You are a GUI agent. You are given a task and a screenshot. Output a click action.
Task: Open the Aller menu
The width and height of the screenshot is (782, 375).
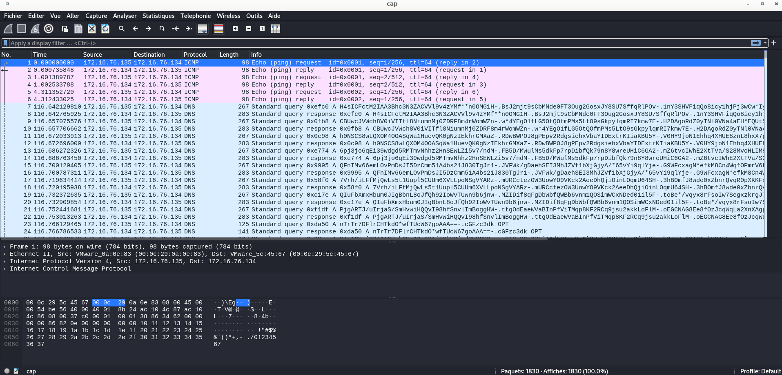[x=73, y=16]
